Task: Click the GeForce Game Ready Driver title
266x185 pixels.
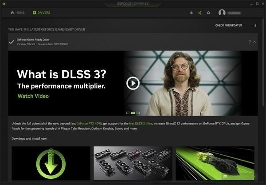Action: pyautogui.click(x=33, y=40)
